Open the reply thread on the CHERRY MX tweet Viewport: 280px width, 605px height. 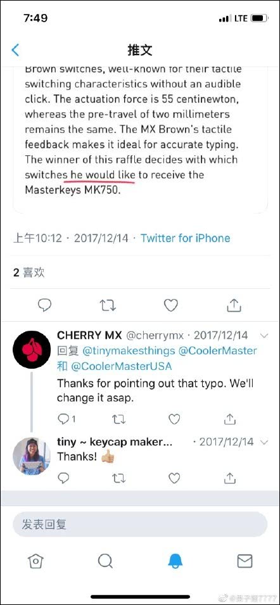(x=67, y=419)
